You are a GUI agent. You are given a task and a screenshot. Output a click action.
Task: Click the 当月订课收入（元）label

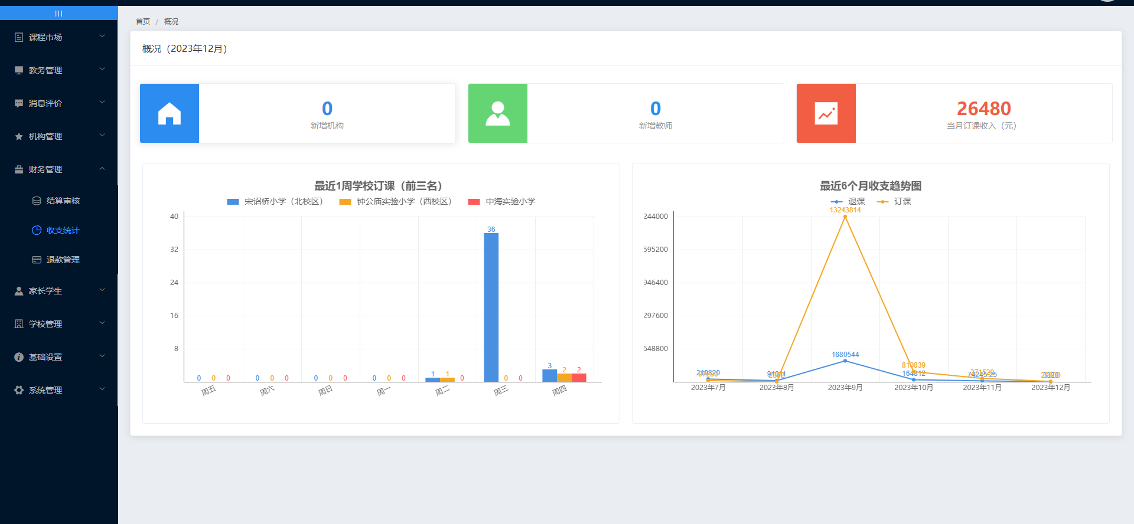click(983, 126)
